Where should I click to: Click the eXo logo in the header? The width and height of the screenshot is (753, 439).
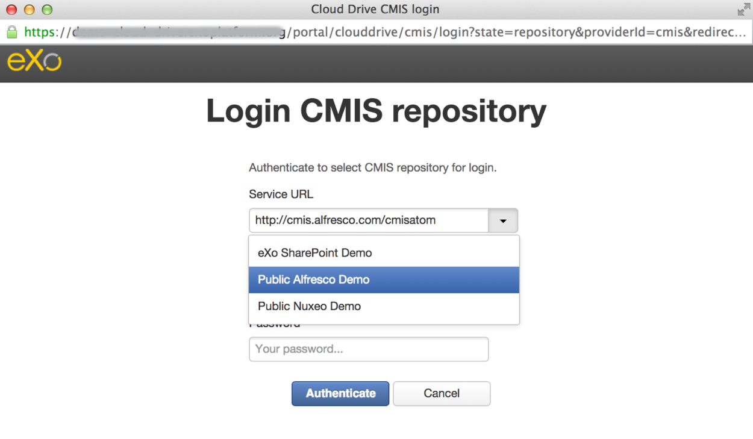34,62
